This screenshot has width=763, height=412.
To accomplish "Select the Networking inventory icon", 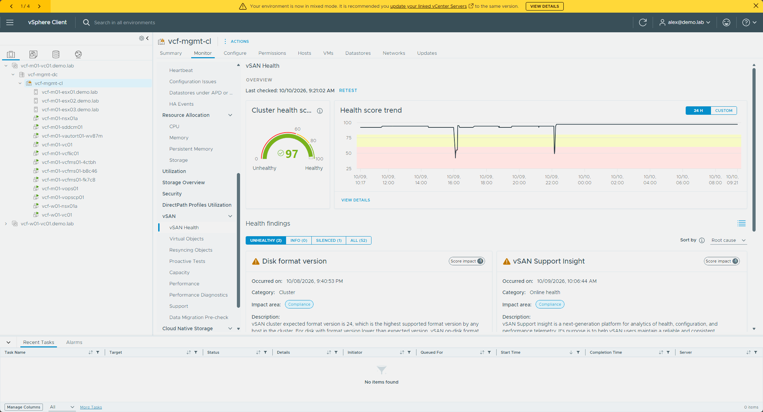I will 78,54.
